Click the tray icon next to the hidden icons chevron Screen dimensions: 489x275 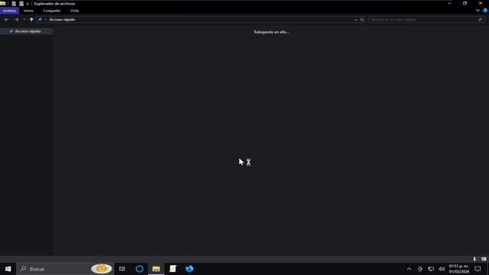point(420,269)
